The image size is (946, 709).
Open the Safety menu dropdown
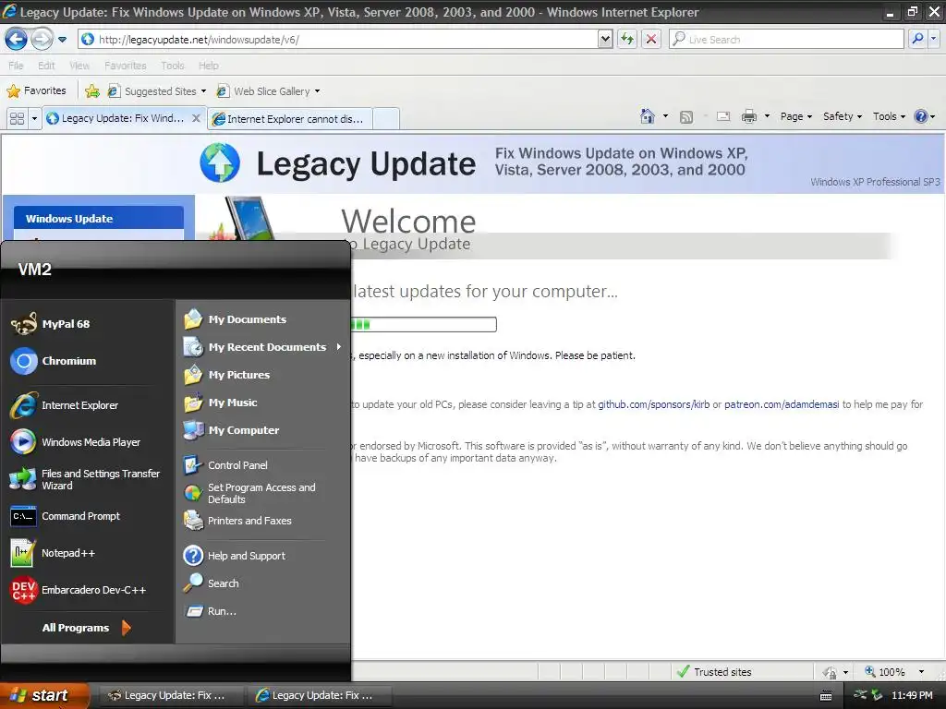tap(843, 116)
